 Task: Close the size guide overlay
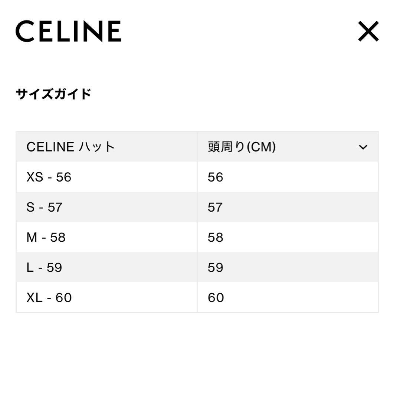[x=368, y=32]
